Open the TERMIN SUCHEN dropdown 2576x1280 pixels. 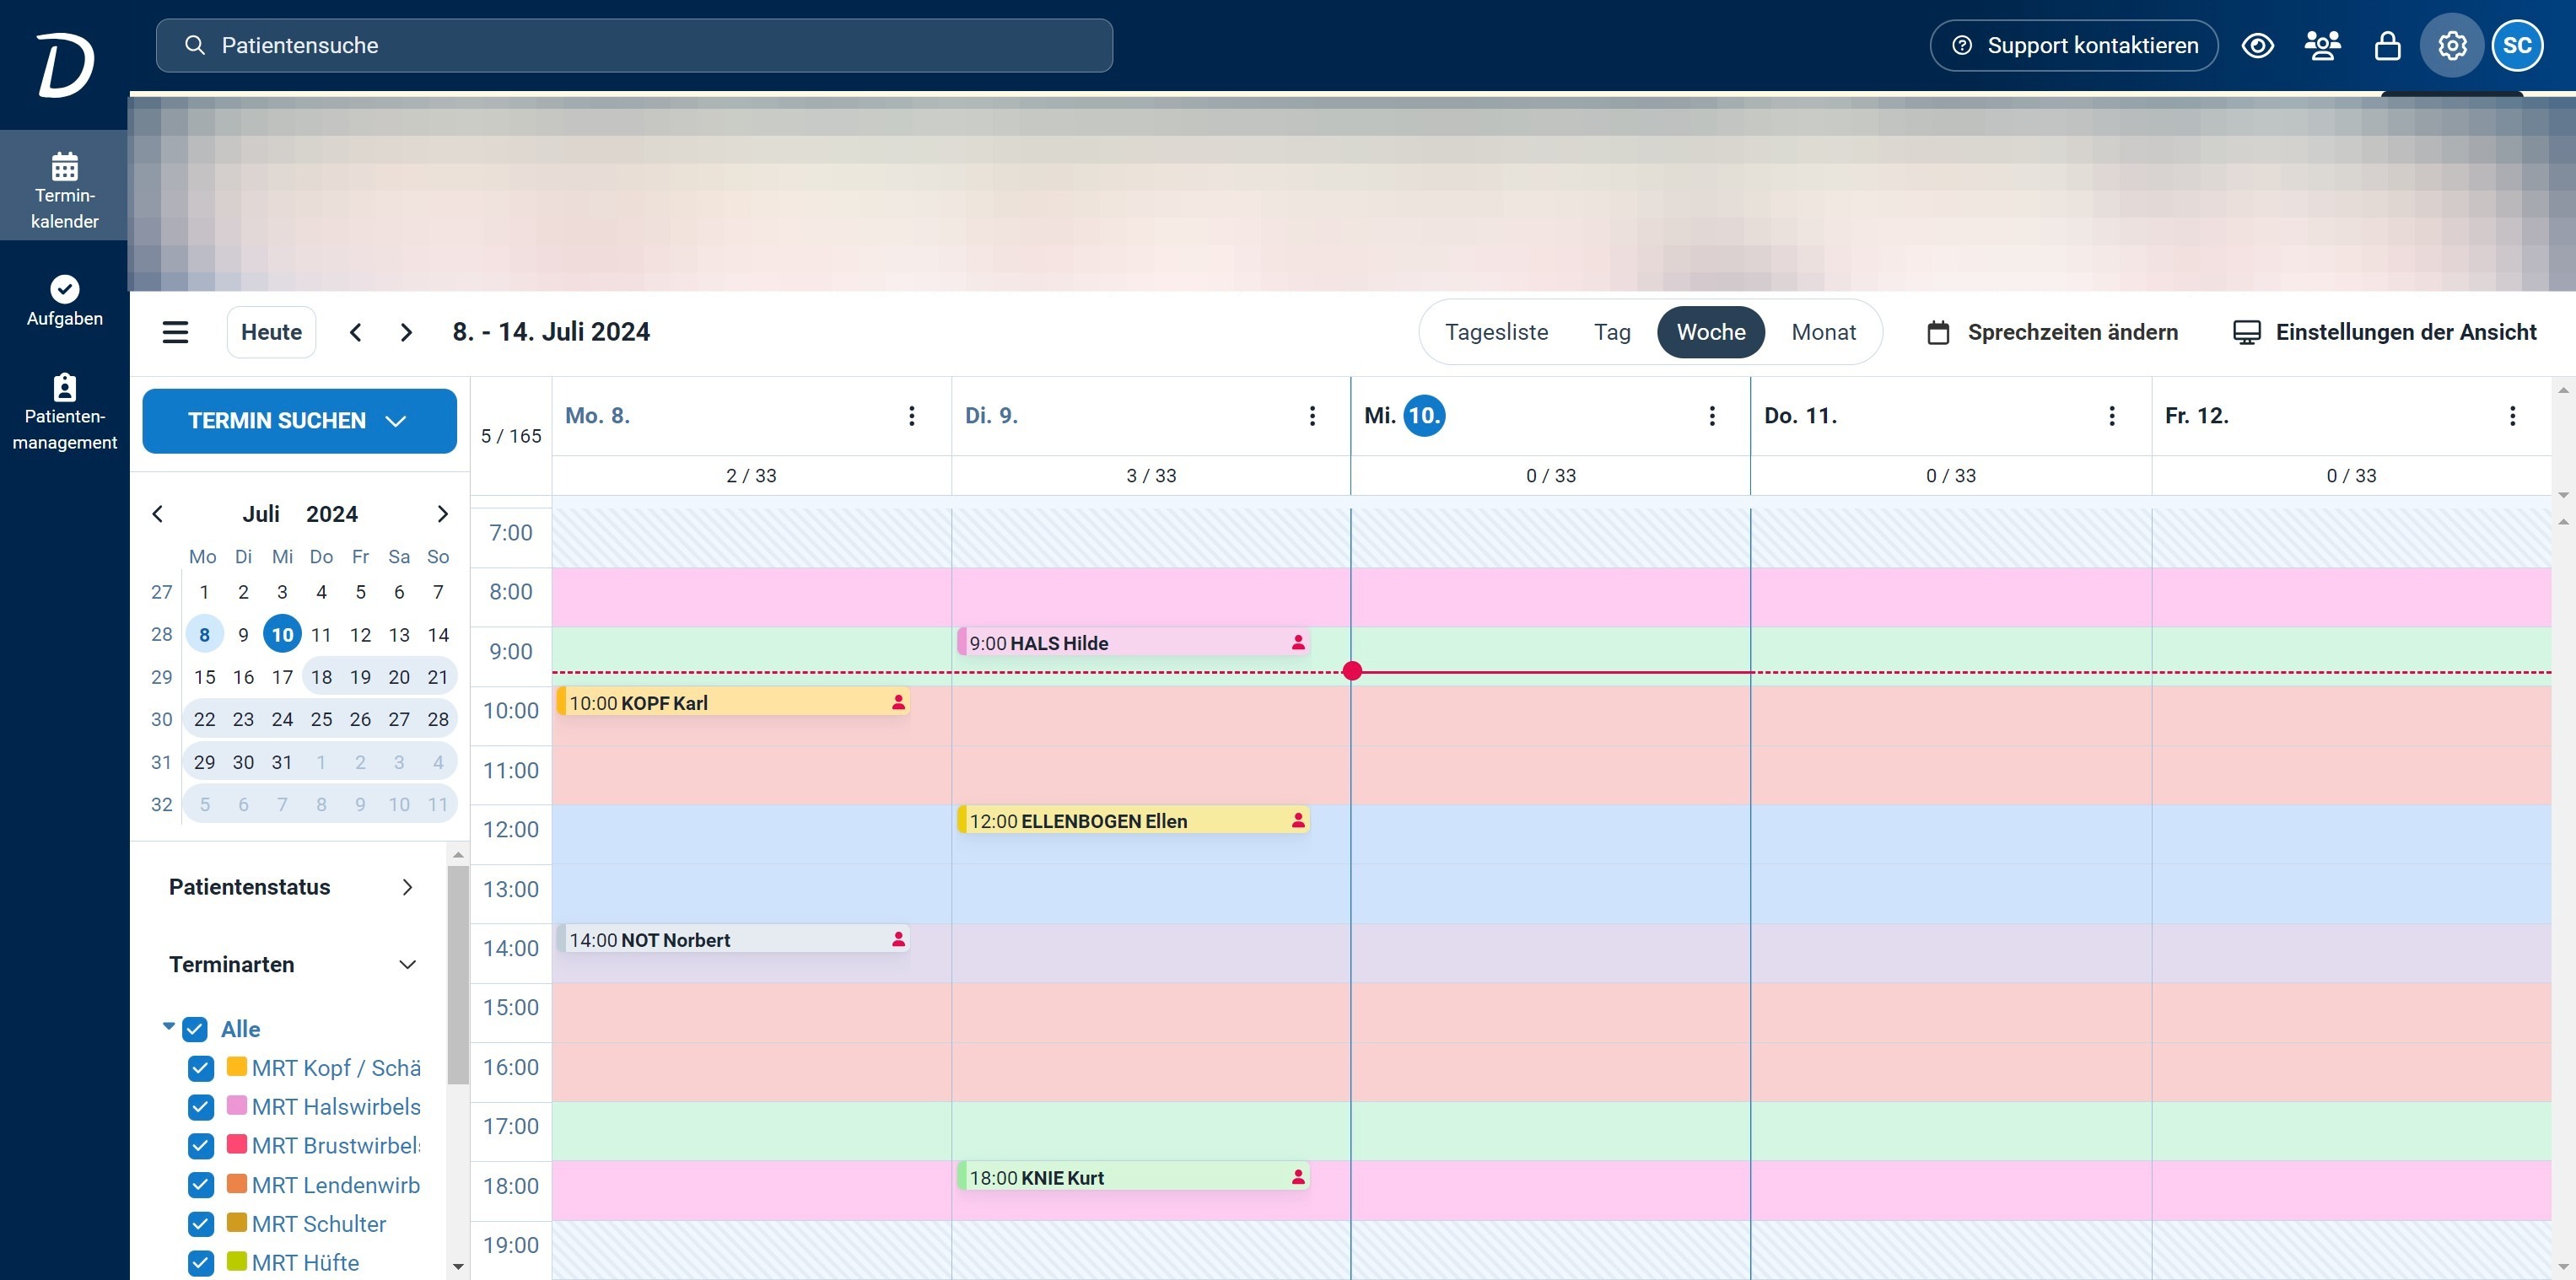(299, 421)
